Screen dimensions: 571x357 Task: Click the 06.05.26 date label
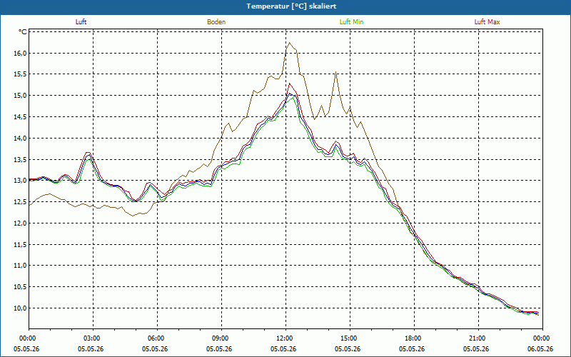(540, 349)
